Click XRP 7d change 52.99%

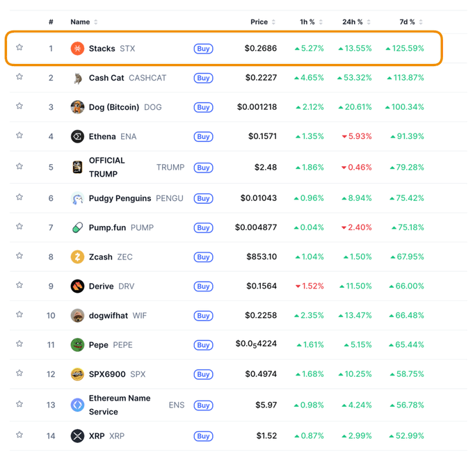[x=407, y=436]
